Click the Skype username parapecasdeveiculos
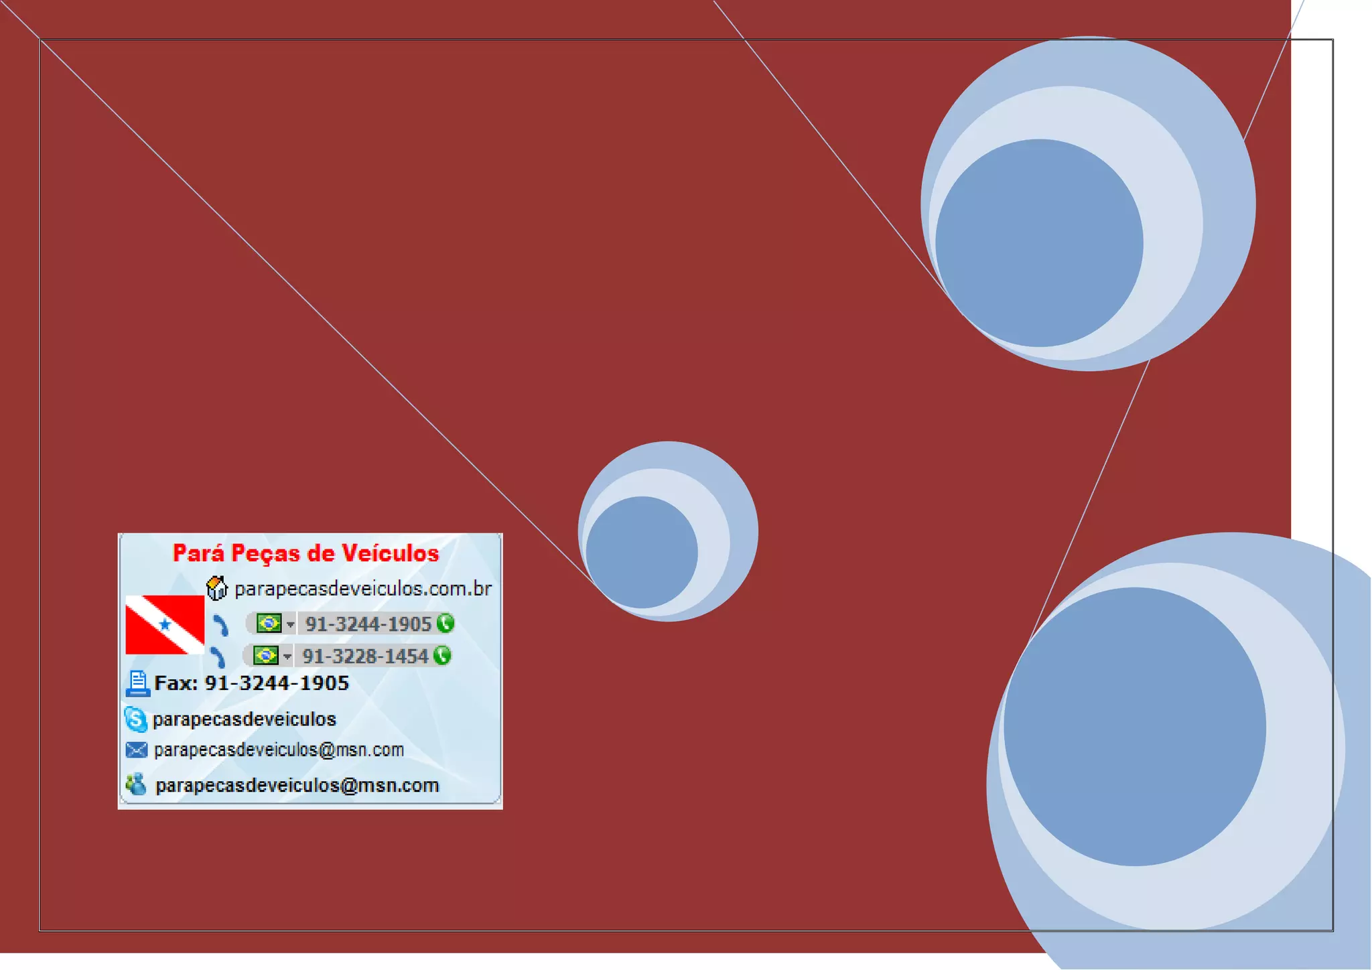The width and height of the screenshot is (1372, 970). click(244, 719)
